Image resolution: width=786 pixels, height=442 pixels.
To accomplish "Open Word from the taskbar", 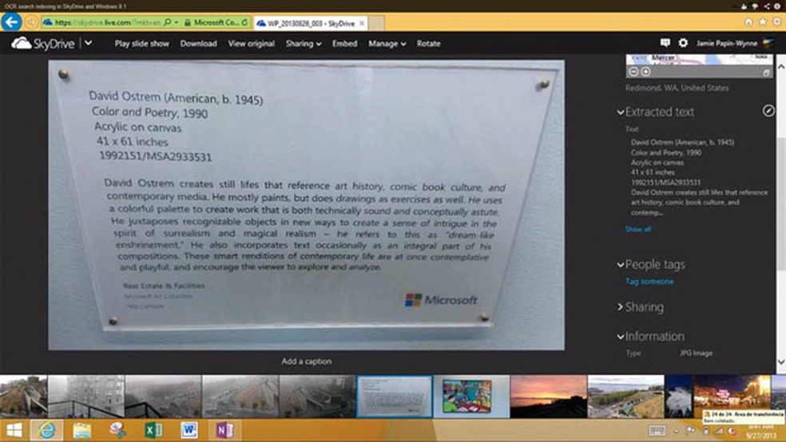I will coord(189,431).
